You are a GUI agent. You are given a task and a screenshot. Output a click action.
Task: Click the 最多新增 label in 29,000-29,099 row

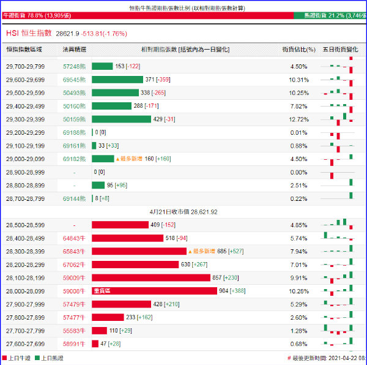point(129,159)
